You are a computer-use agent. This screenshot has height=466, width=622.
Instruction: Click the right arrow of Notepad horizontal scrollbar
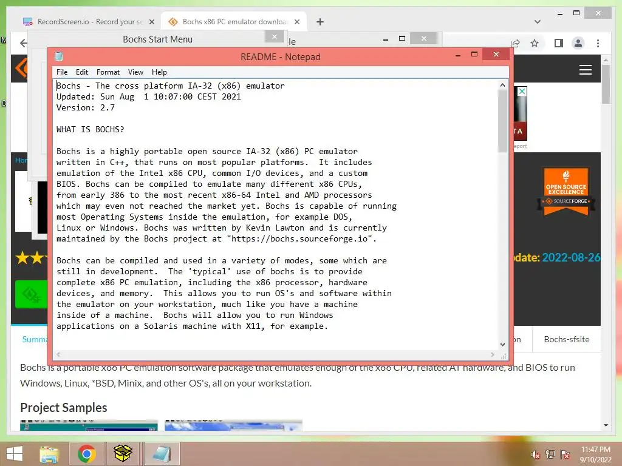492,354
